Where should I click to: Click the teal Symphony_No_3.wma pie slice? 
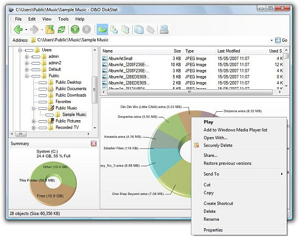pyautogui.click(x=164, y=160)
